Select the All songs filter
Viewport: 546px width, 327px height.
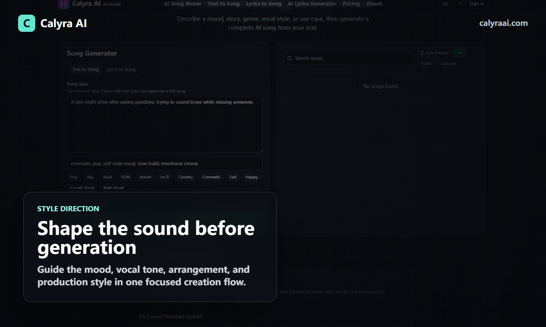click(460, 53)
